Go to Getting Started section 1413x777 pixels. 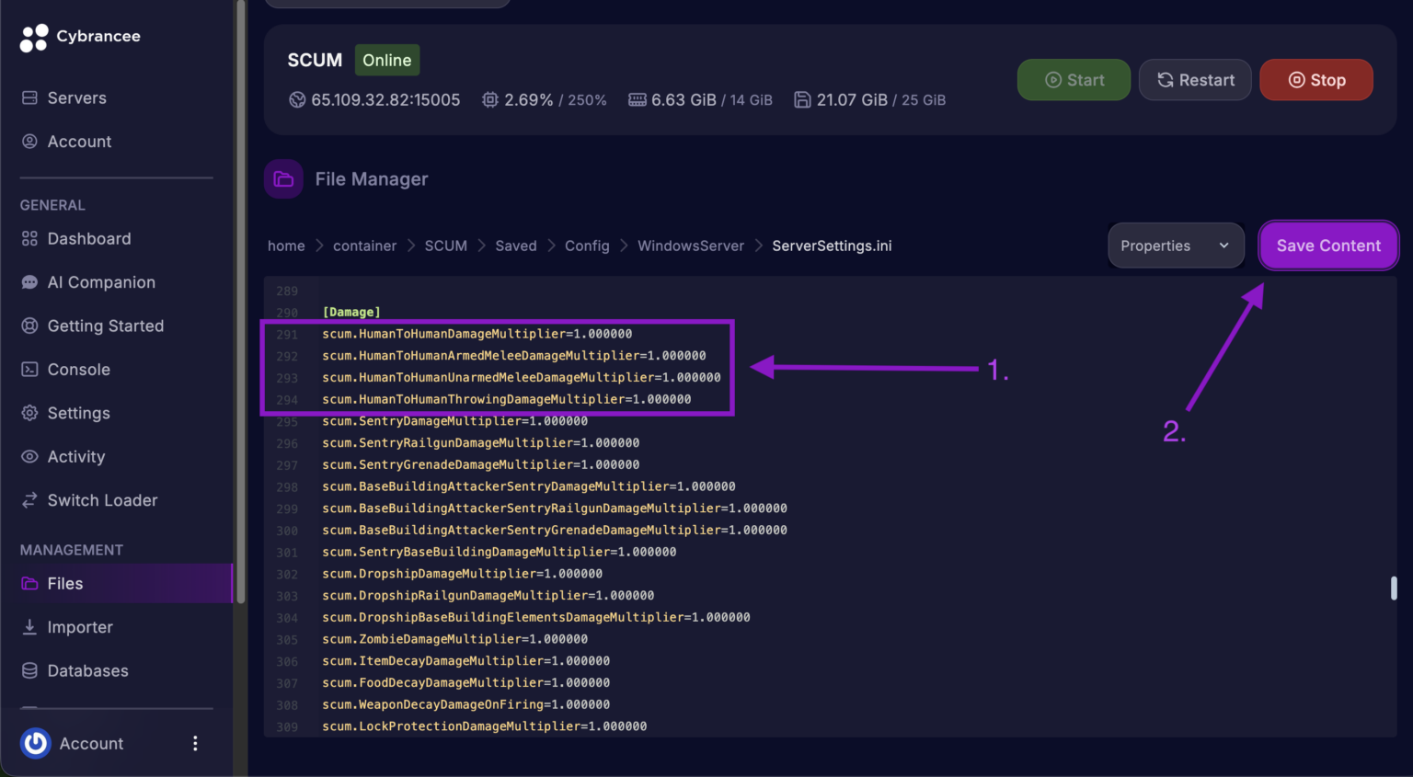click(105, 326)
